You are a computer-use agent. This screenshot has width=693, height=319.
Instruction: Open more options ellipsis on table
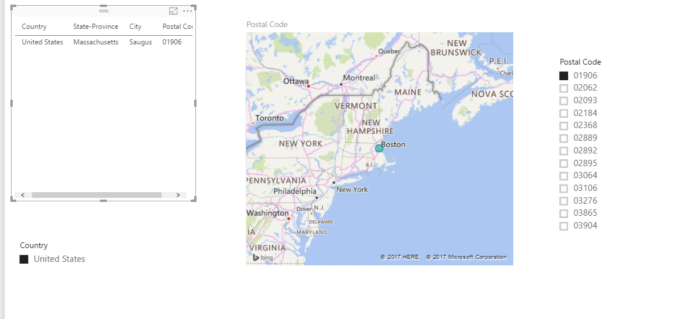tap(187, 11)
